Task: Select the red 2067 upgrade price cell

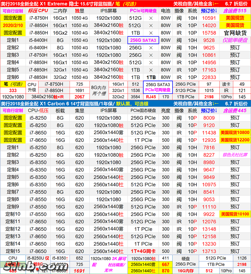Action: click(x=79, y=97)
